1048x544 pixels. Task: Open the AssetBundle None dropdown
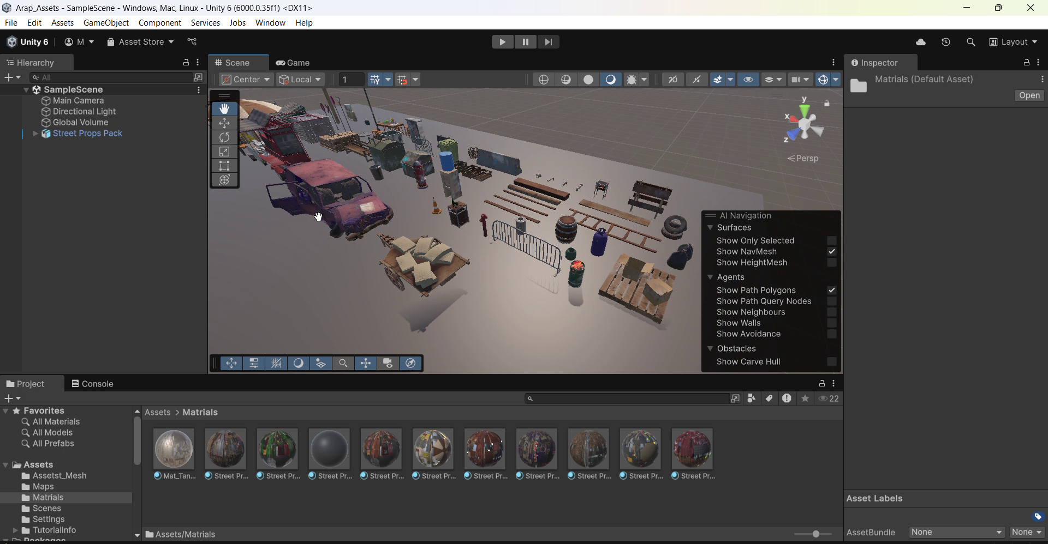[957, 532]
